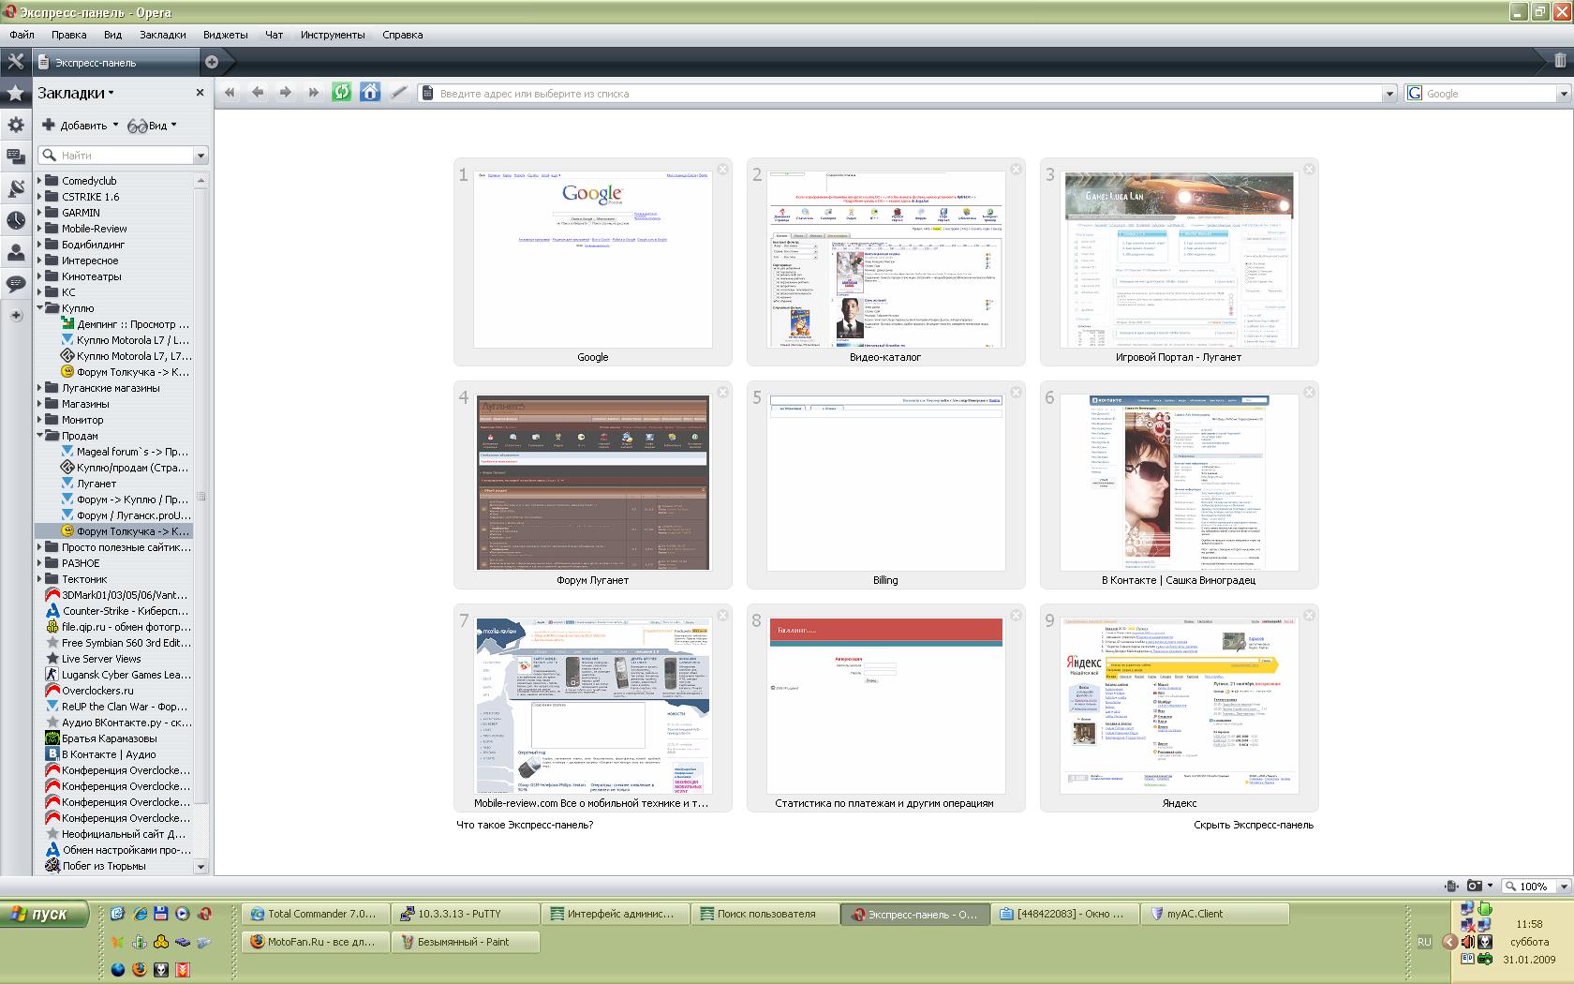The image size is (1574, 984).
Task: Click the пуск Start button
Action: (x=45, y=914)
